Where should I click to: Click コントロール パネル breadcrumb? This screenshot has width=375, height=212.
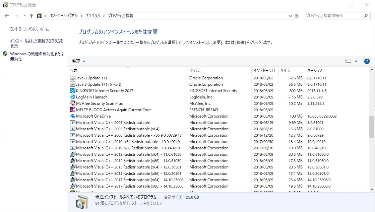coord(63,16)
